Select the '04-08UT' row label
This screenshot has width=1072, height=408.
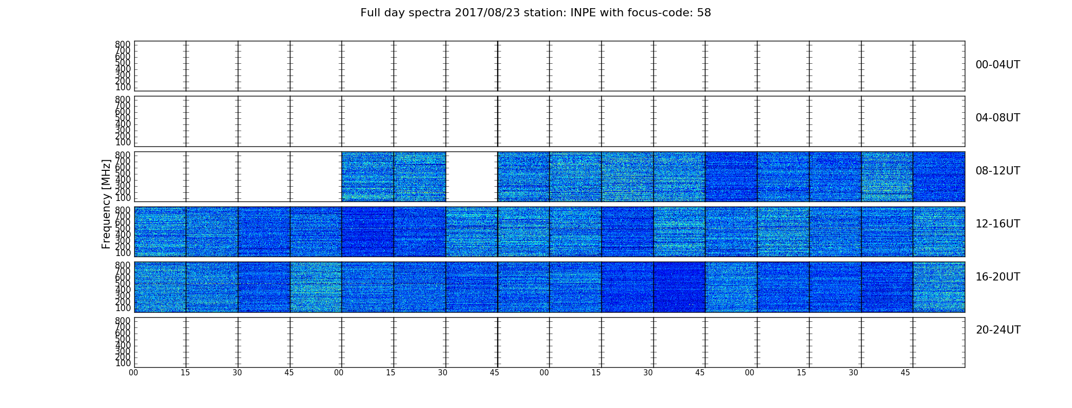coord(997,118)
